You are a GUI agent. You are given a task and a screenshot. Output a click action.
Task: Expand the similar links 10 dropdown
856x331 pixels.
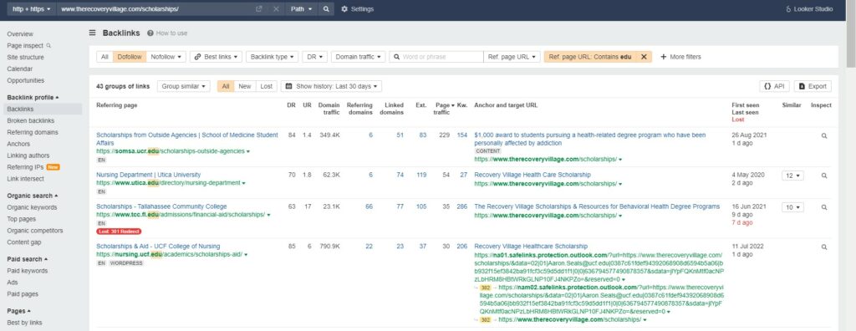tap(792, 207)
